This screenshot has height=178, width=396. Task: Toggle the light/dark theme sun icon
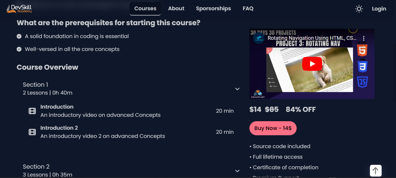tap(359, 9)
